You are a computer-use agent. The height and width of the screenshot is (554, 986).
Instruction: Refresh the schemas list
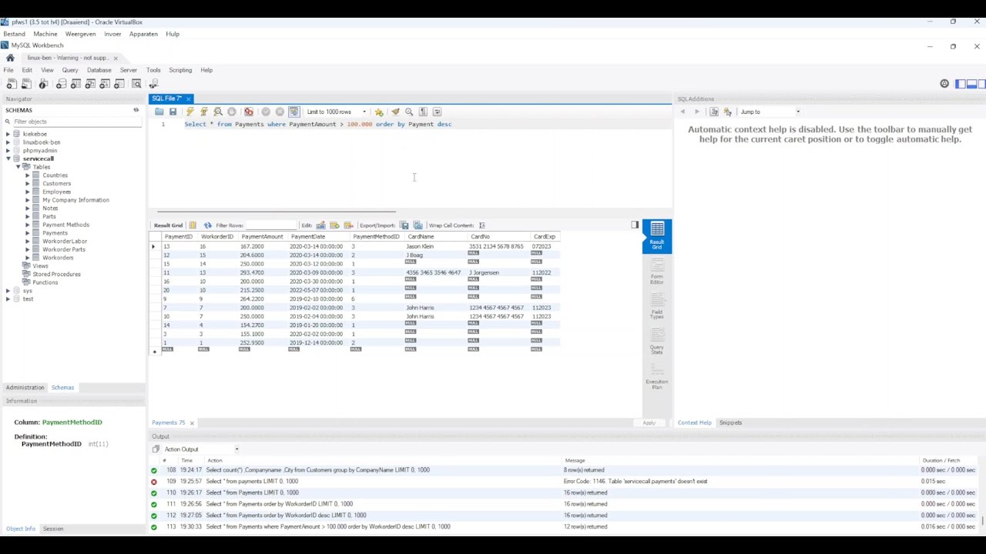coord(136,110)
